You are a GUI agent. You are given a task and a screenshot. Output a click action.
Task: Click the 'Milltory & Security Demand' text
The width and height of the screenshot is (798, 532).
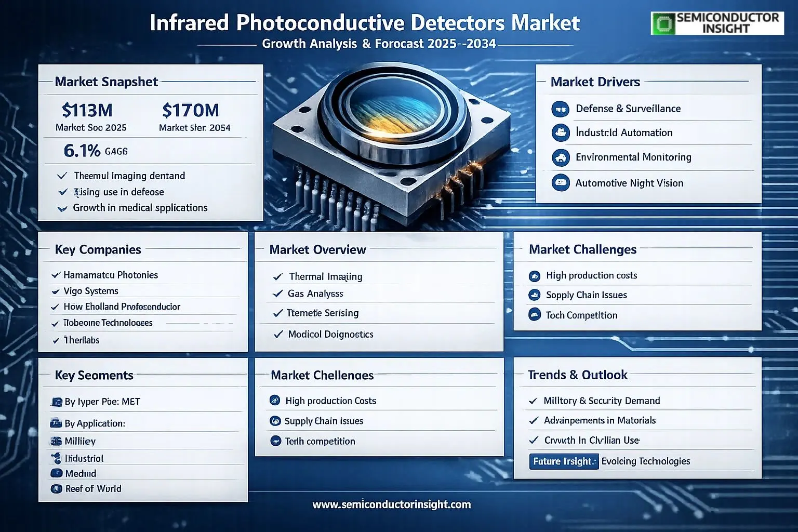pyautogui.click(x=602, y=401)
